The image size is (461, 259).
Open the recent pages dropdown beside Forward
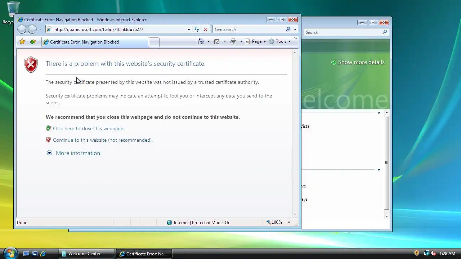click(40, 29)
